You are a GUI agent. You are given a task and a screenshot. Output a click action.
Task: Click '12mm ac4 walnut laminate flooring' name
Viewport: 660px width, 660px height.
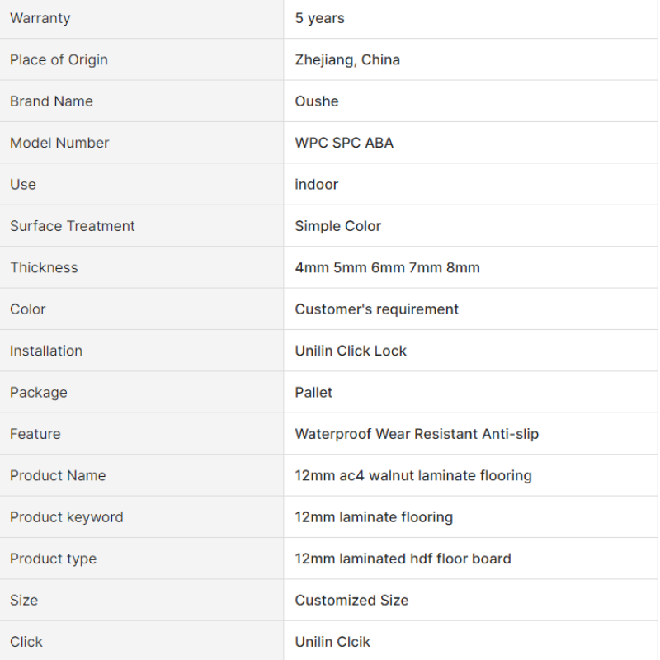[413, 476]
